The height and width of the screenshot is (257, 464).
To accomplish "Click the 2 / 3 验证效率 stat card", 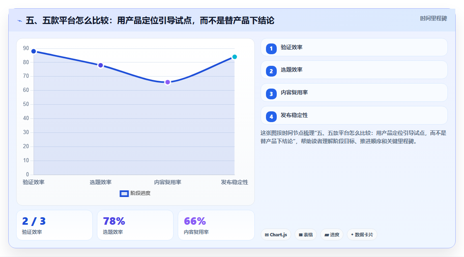I will click(x=54, y=225).
